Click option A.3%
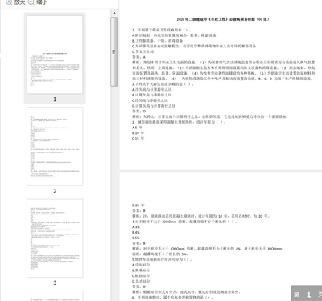 tap(136, 227)
